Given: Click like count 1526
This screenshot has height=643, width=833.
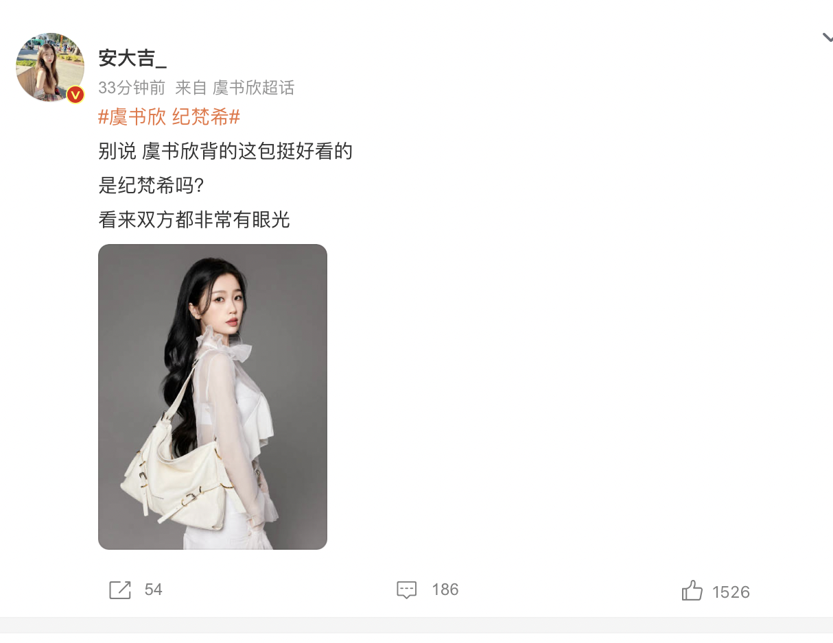Looking at the screenshot, I should 731,592.
